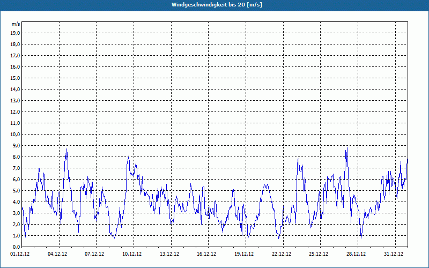The height and width of the screenshot is (268, 429).
Task: Click the 18,0 y-axis label
Action: tap(15, 44)
